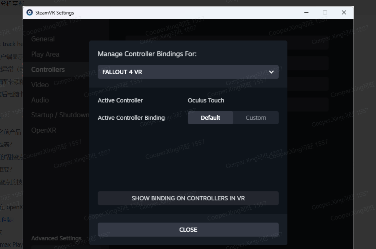This screenshot has height=249, width=376.
Task: Click the SteamVR Settings window title
Action: [x=55, y=13]
